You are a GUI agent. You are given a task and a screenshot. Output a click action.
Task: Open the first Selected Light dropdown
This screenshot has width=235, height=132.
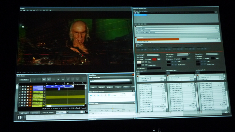click(x=160, y=55)
